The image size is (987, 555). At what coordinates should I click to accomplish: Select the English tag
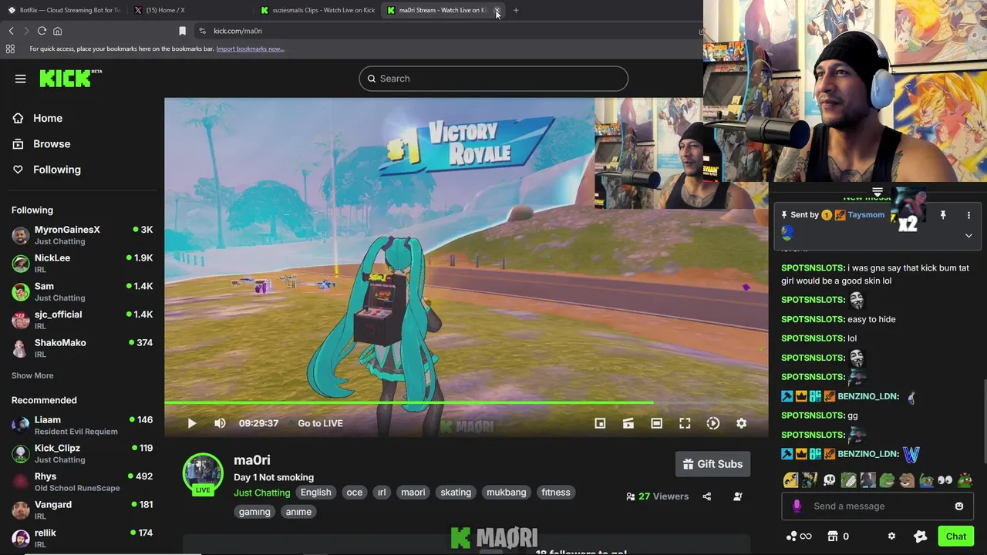(x=315, y=493)
